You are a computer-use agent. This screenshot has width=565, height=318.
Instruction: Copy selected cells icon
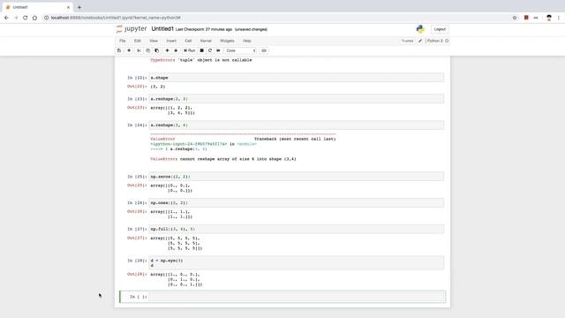coord(147,50)
